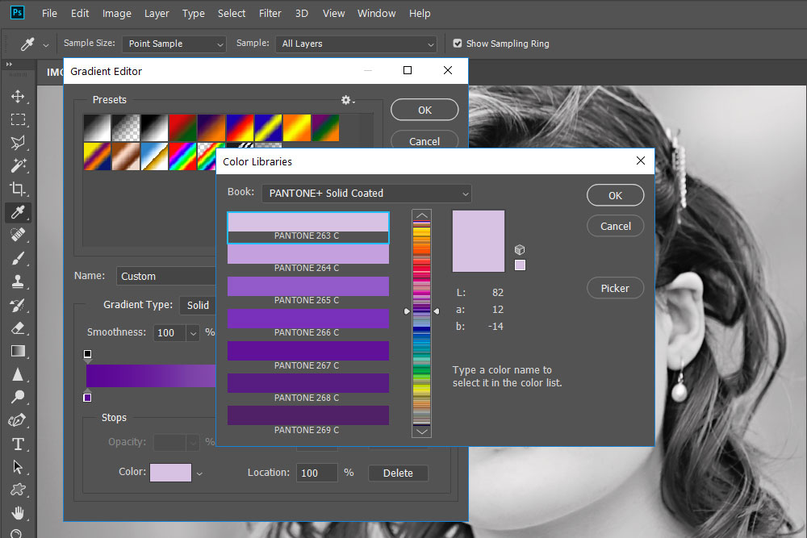Select the Path Selection tool
The image size is (807, 538).
tap(18, 466)
